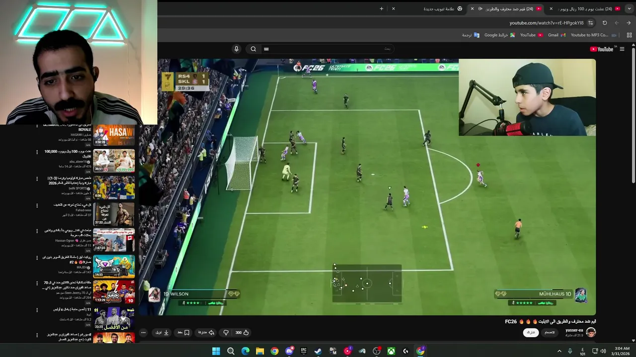This screenshot has height=357, width=636.
Task: Open the beIN SPORTS match summary thumbnail
Action: click(114, 187)
